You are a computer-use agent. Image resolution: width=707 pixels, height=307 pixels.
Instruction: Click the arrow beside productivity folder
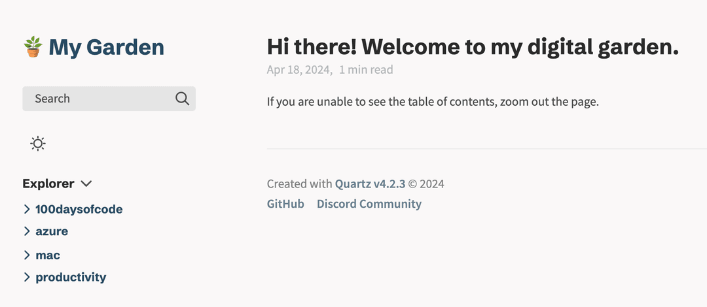[x=27, y=277]
